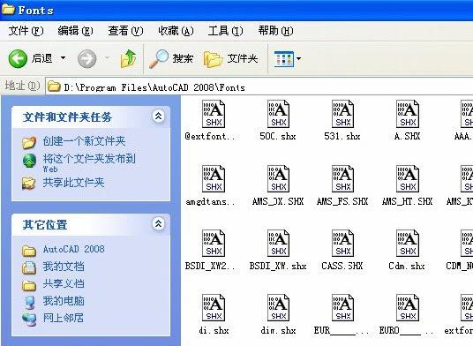Go to 网上邻居 location
Screen dimensions: 473x346
64,318
